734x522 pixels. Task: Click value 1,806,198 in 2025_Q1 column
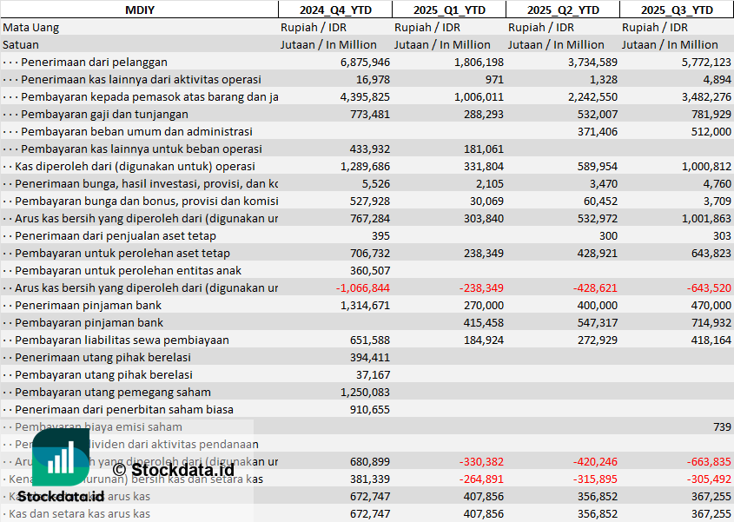click(479, 63)
